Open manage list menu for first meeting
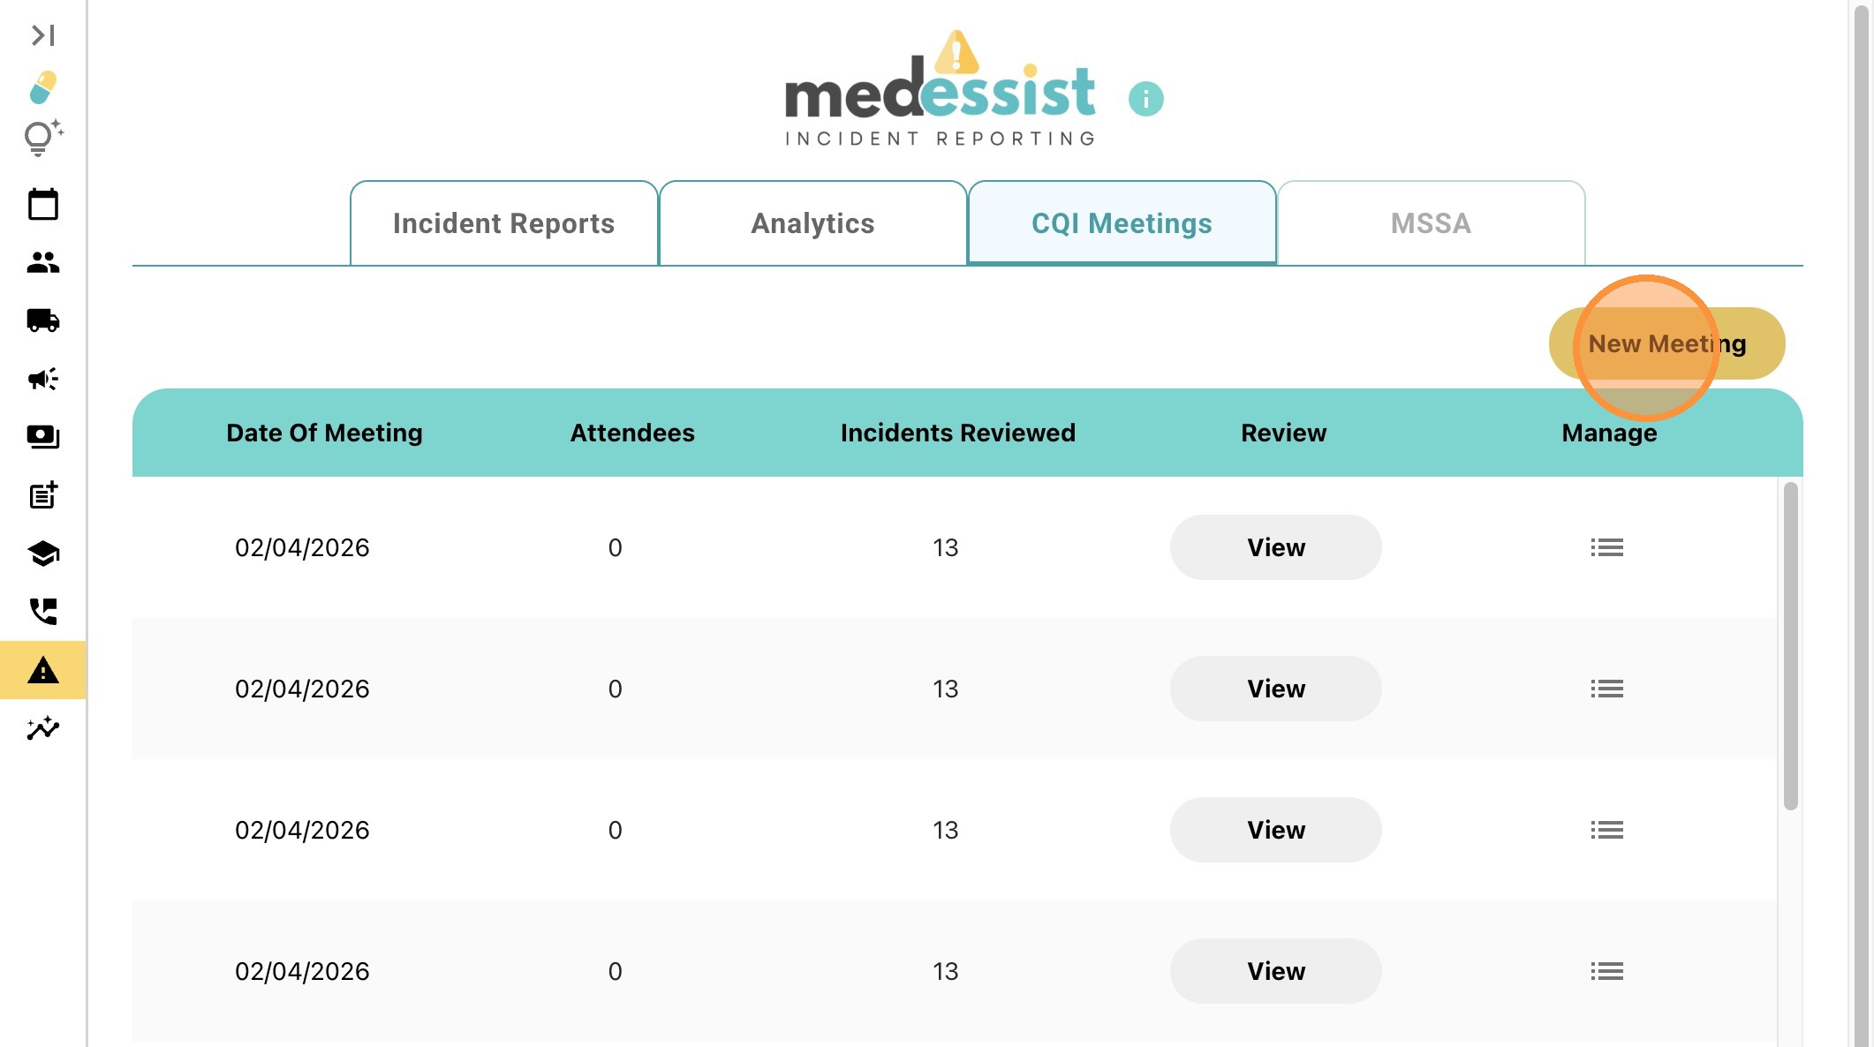This screenshot has width=1874, height=1047. pos(1606,547)
